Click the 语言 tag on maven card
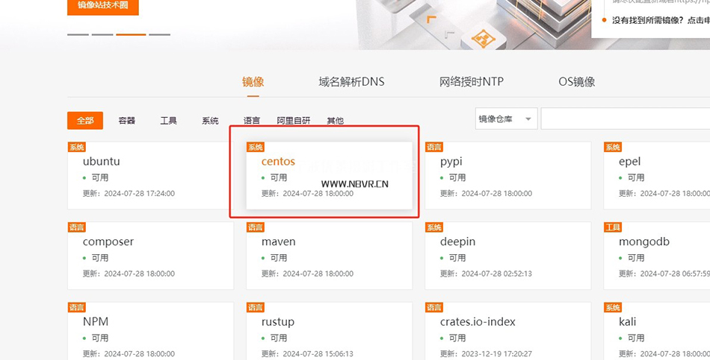710x360 pixels. click(x=256, y=227)
